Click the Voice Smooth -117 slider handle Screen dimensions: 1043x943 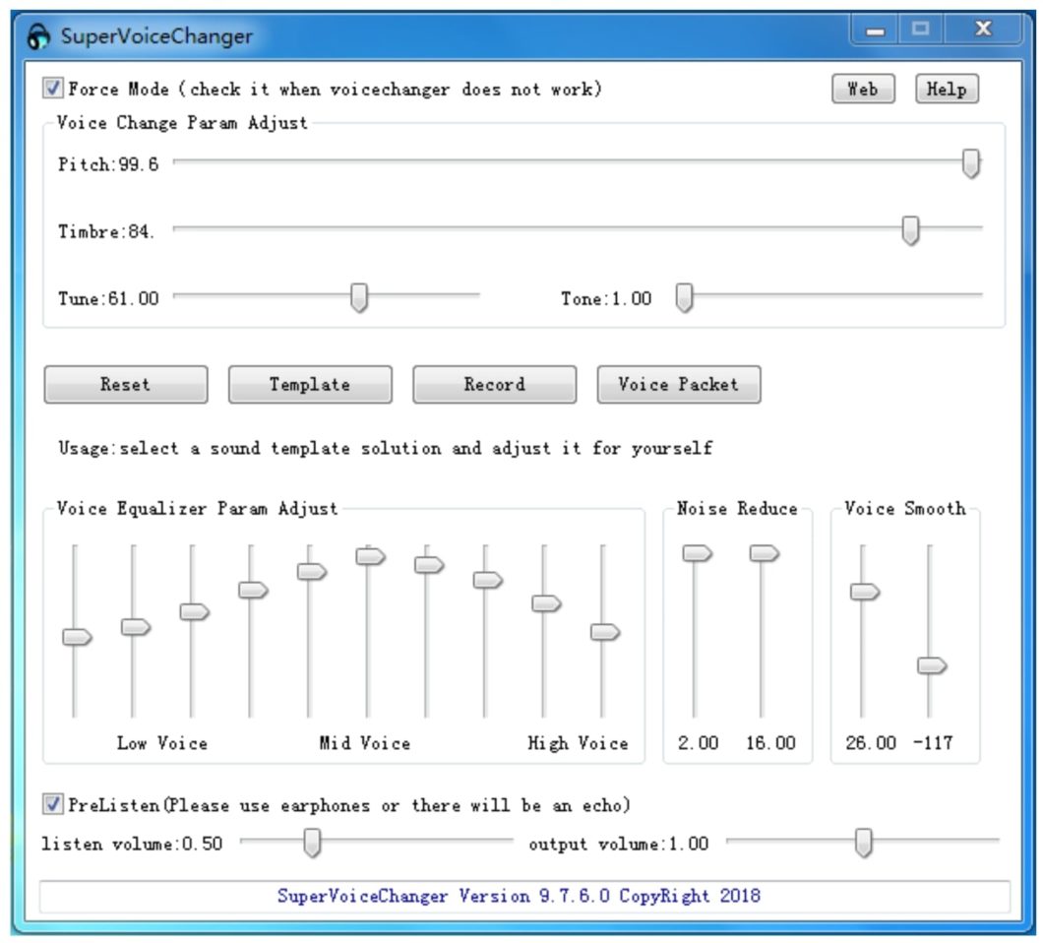tap(932, 664)
